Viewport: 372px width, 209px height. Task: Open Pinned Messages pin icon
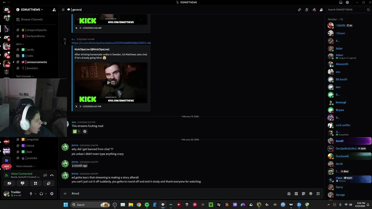click(314, 10)
